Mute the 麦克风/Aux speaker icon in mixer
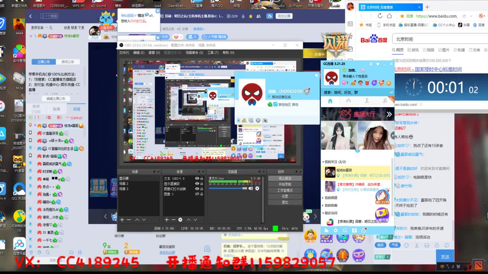The width and height of the screenshot is (488, 274). (x=250, y=188)
